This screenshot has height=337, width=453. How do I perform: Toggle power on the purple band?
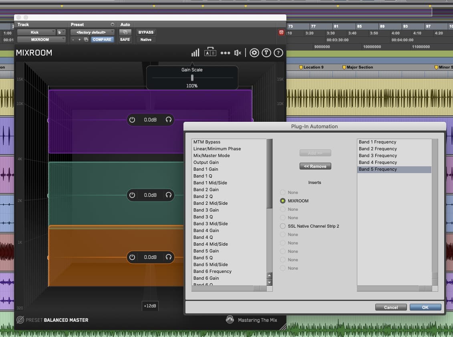[x=132, y=120]
